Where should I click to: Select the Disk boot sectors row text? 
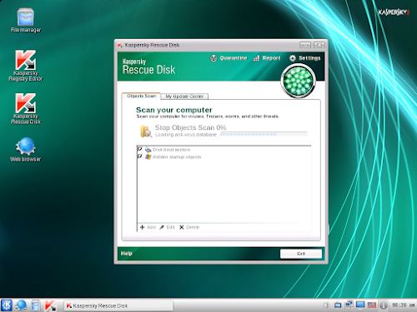tap(171, 150)
